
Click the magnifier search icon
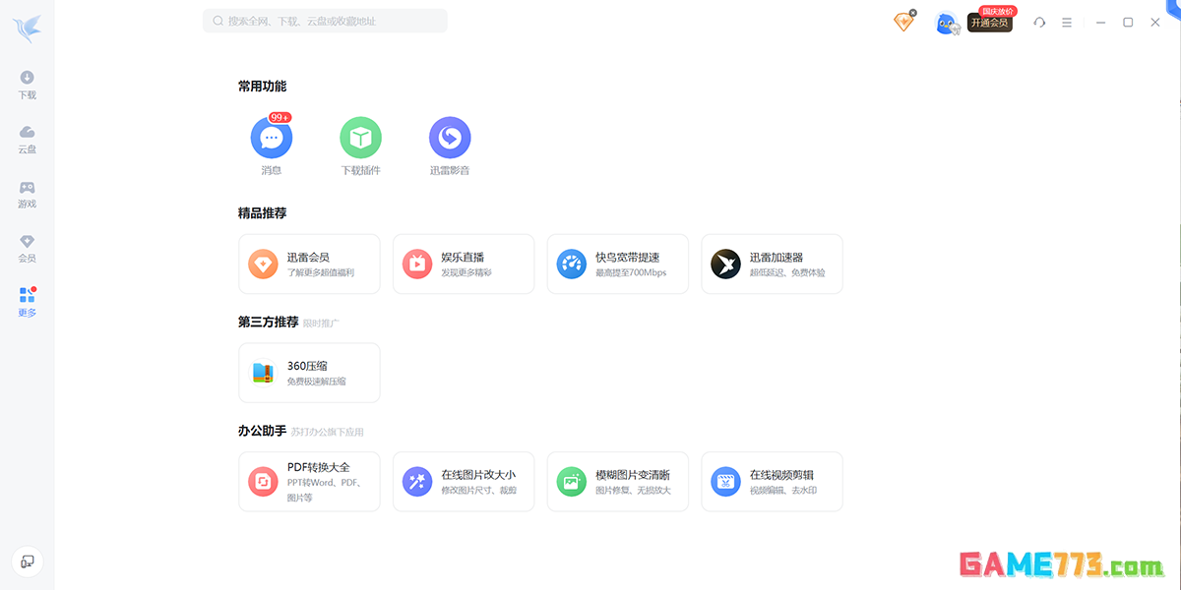coord(218,21)
